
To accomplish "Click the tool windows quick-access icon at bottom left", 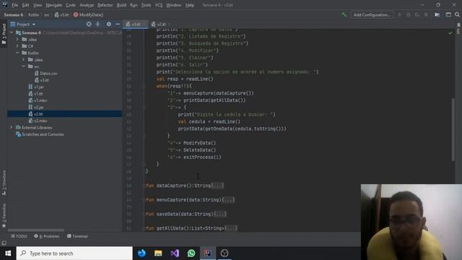I will click(x=4, y=243).
